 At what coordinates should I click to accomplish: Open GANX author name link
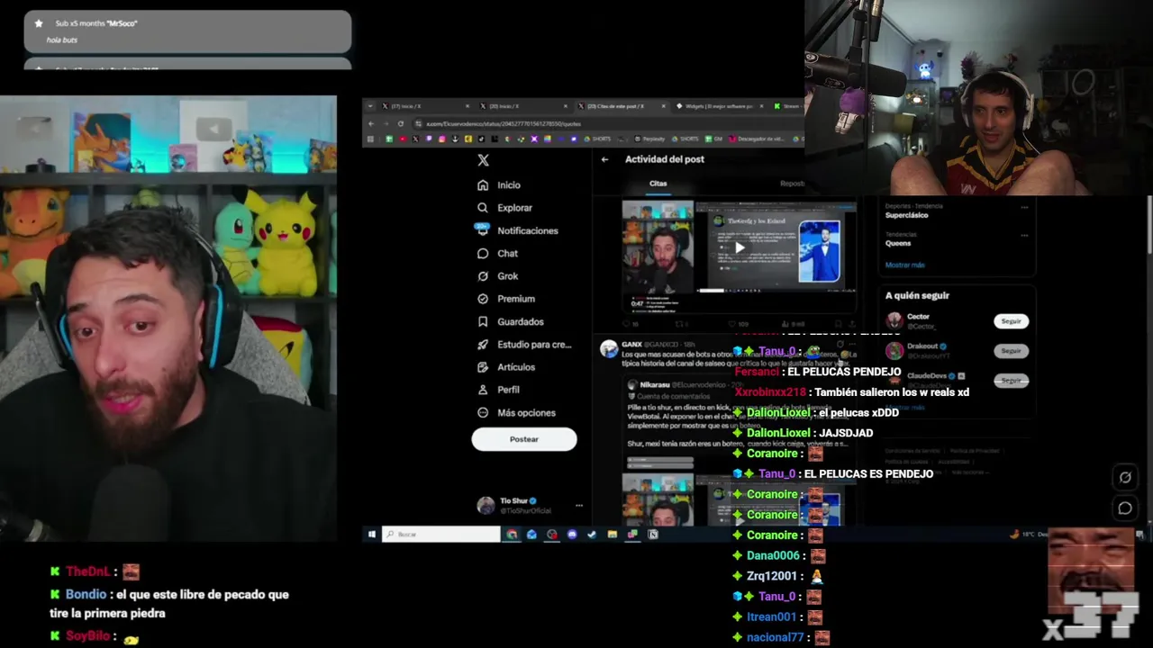[631, 344]
